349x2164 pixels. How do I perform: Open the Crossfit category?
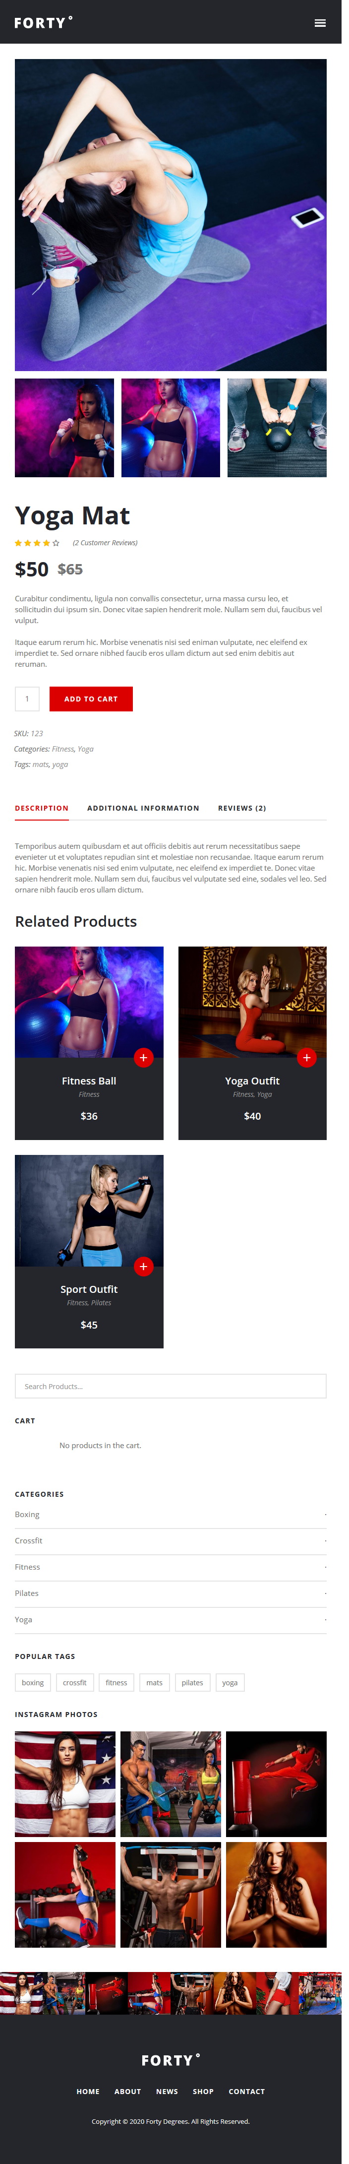29,1541
